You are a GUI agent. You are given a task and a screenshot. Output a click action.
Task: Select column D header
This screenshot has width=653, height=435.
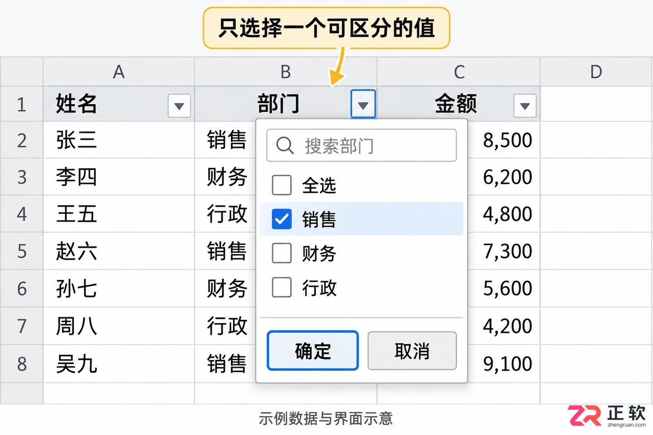tap(596, 72)
